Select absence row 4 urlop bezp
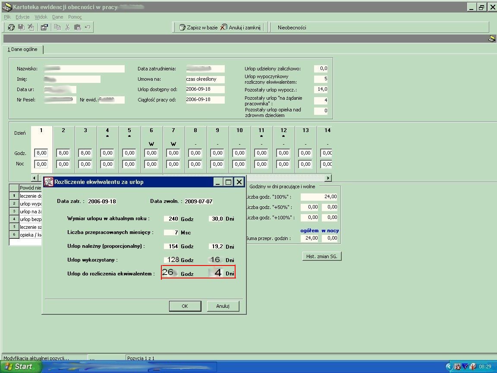This screenshot has height=373, width=497. click(x=25, y=219)
